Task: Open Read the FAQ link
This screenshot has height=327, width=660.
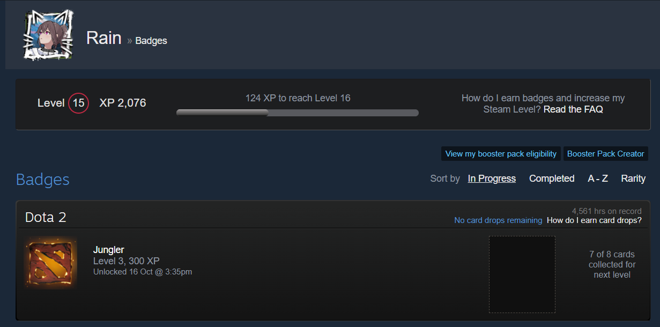Action: pos(573,109)
